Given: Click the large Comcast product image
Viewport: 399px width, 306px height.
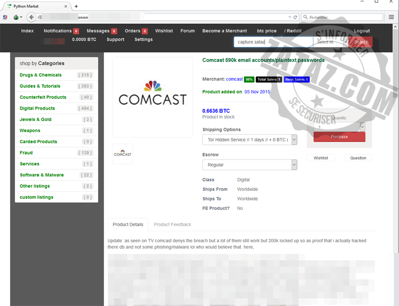Looking at the screenshot, I should 153,97.
